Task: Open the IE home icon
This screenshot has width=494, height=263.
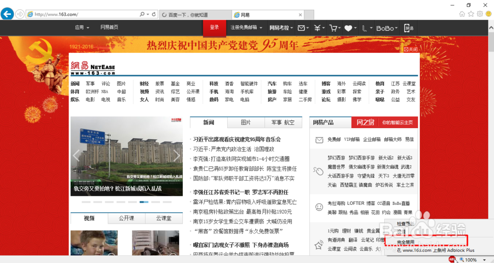Action: pos(462,14)
